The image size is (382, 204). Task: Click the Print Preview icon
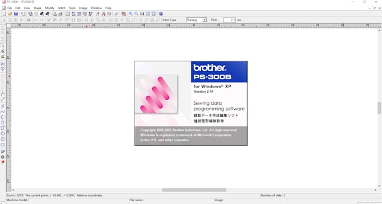54,14
